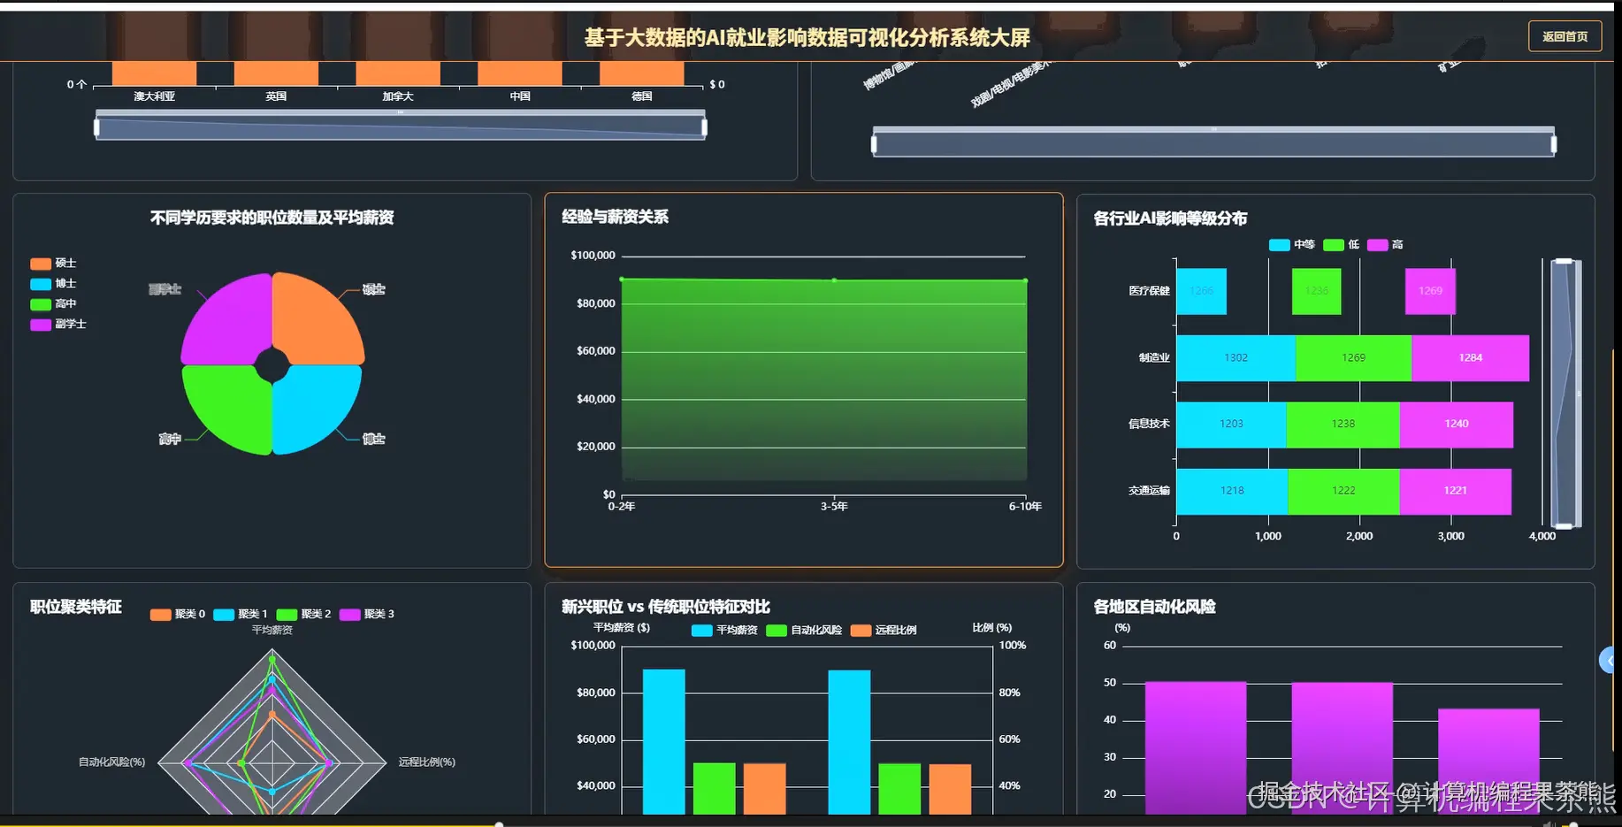Click the 不同学历要求的职位数量及平均薪资 title
1622x827 pixels.
[x=272, y=218]
